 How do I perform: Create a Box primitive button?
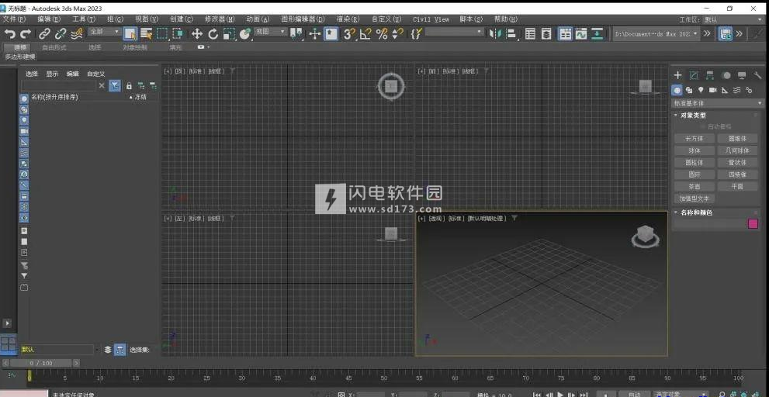(694, 139)
